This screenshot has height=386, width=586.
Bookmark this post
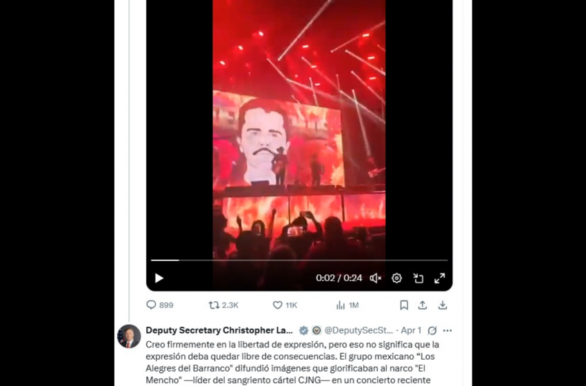tap(404, 305)
